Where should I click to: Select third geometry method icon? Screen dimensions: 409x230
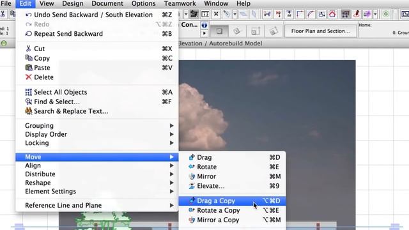click(256, 31)
